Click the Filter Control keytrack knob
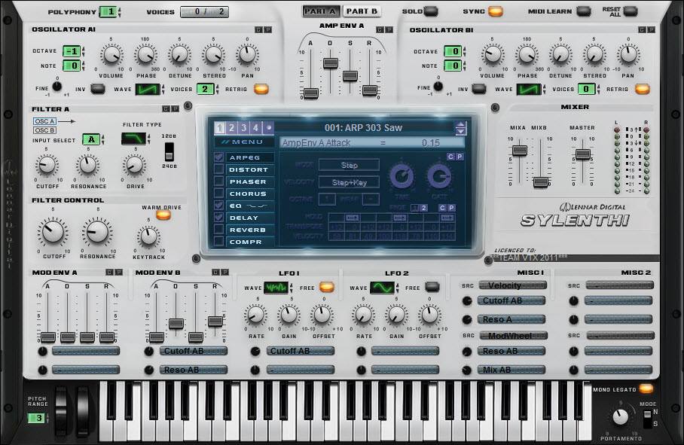Screen dimensions: 684x445 148,236
